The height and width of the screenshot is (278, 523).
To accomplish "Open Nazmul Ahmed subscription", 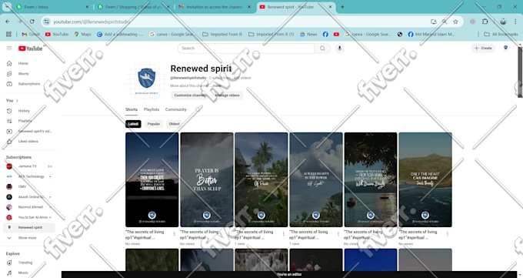I will pyautogui.click(x=29, y=207).
